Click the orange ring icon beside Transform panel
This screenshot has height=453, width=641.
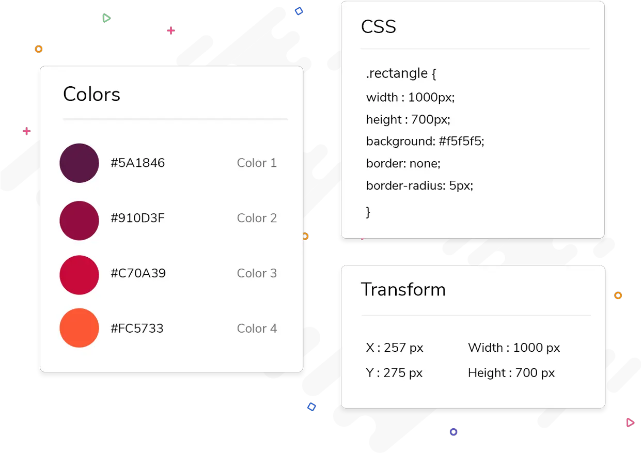tap(618, 295)
